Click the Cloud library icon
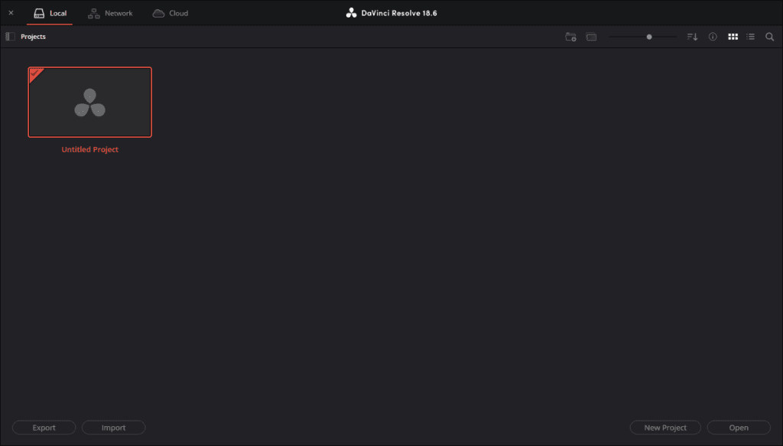Image resolution: width=783 pixels, height=446 pixels. click(x=158, y=13)
